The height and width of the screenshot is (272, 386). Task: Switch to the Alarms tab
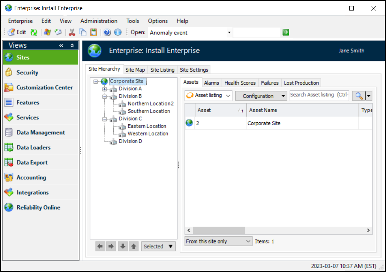[212, 83]
